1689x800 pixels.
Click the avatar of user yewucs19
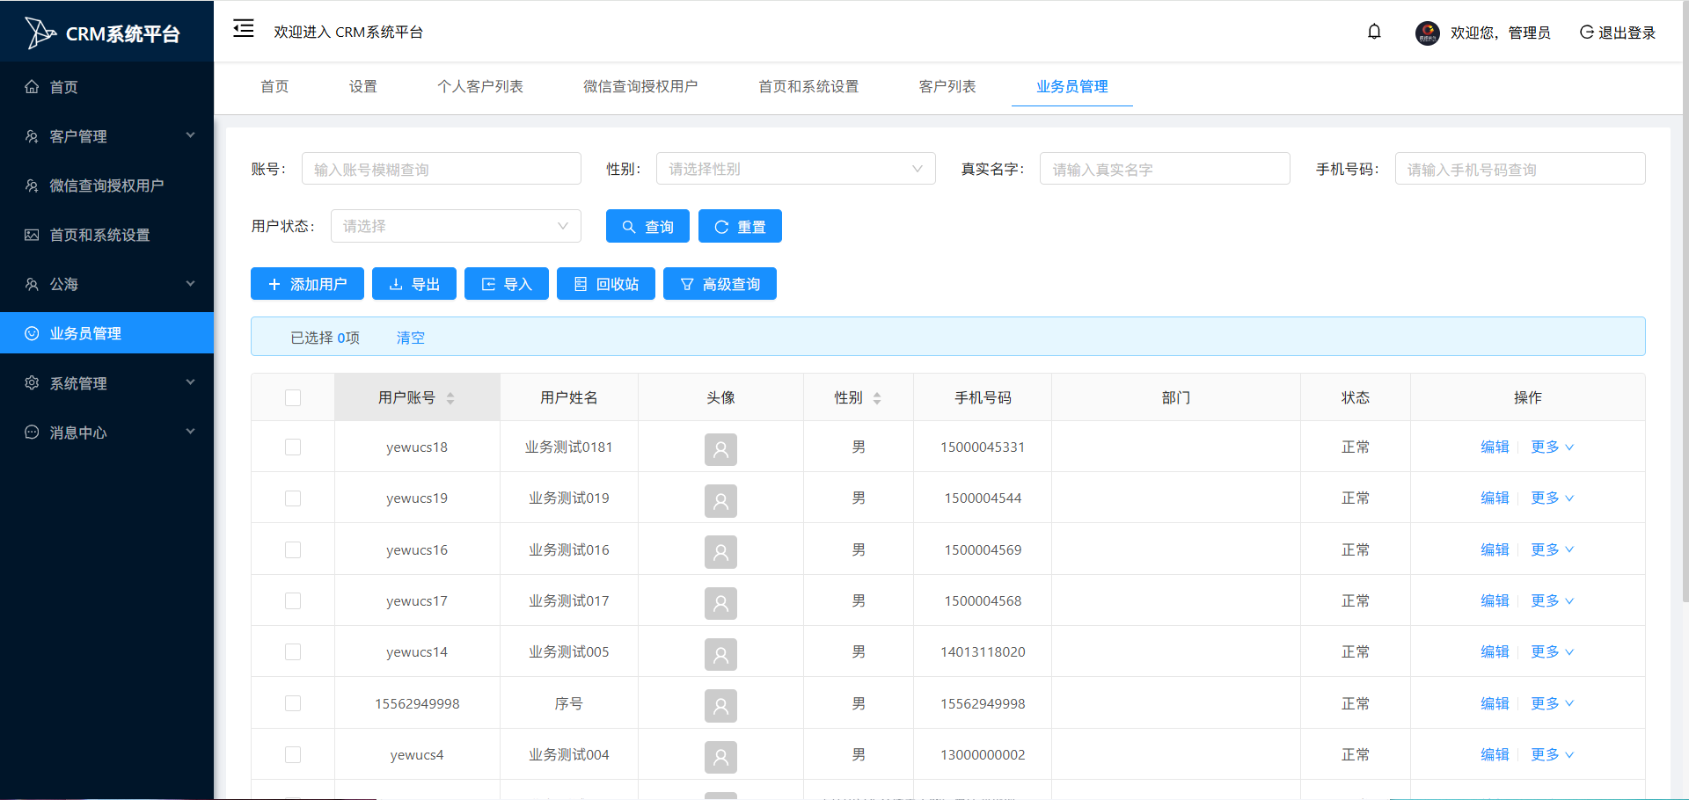tap(720, 500)
